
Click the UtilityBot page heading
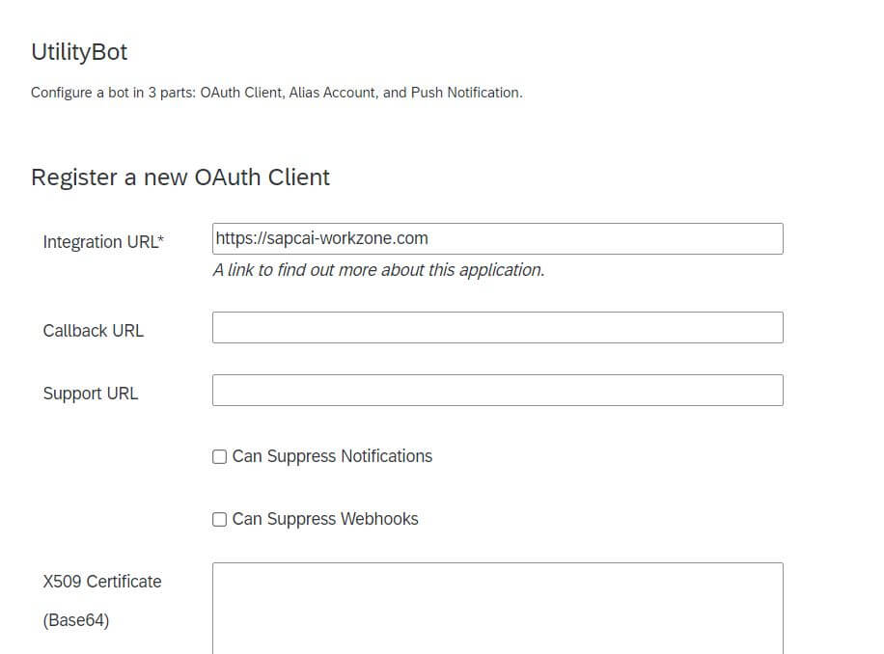[x=79, y=52]
